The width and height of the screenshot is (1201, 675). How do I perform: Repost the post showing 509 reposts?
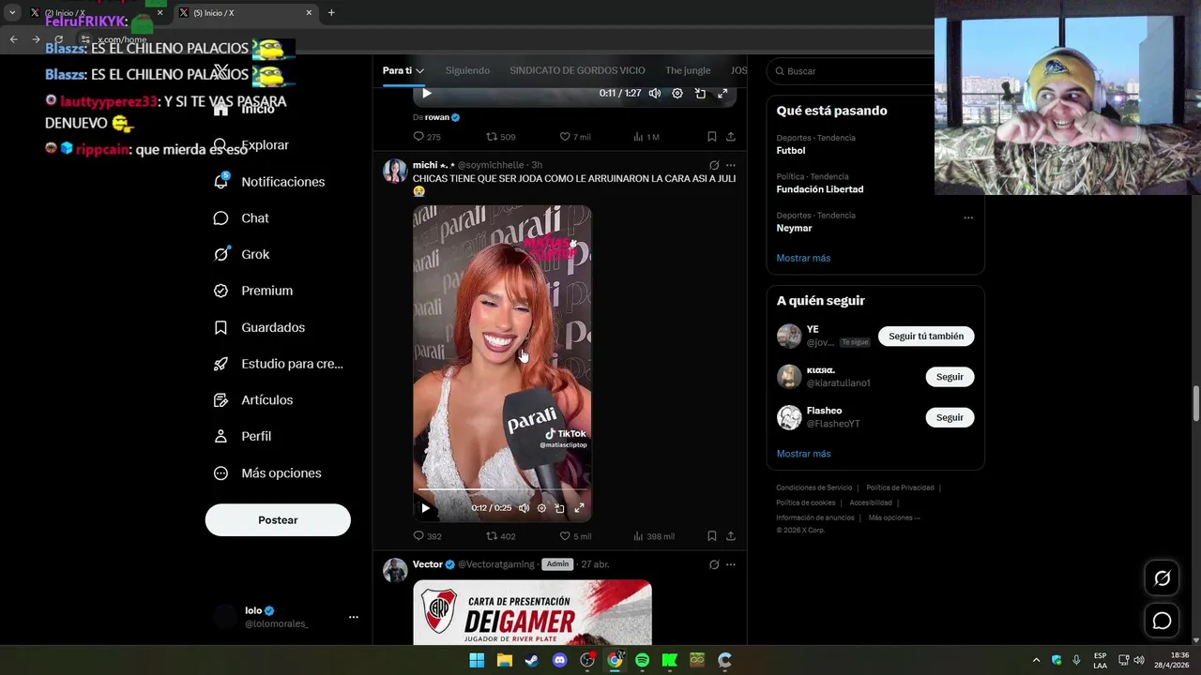tap(500, 137)
